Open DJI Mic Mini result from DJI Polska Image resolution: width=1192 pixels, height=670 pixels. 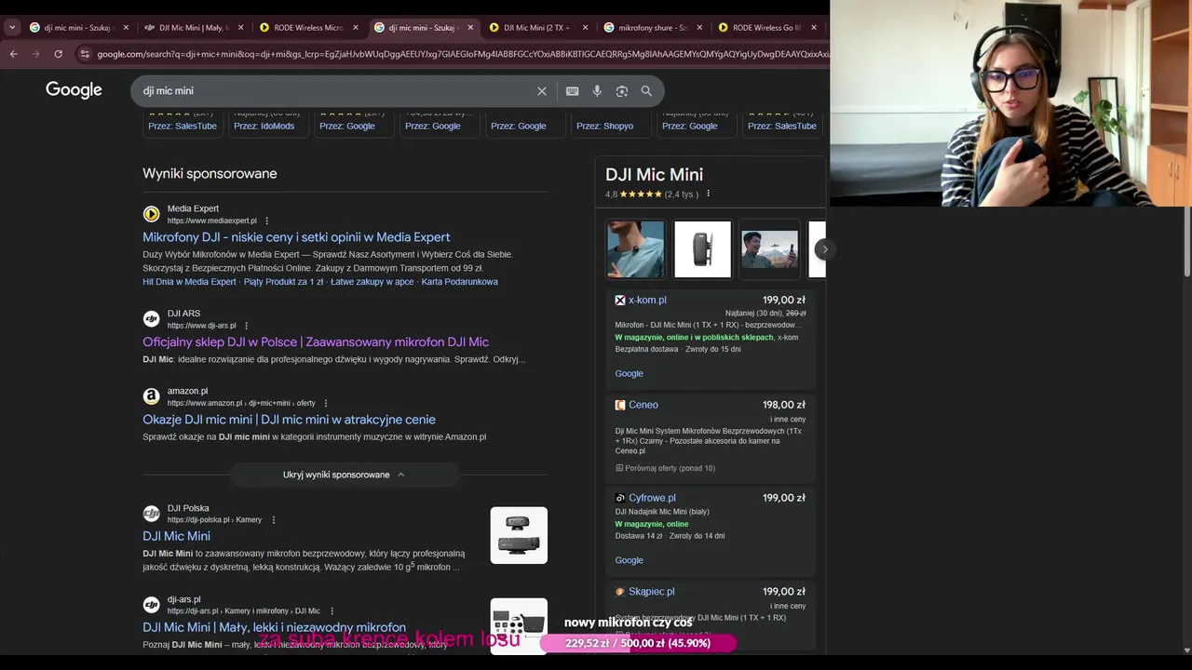(x=176, y=536)
